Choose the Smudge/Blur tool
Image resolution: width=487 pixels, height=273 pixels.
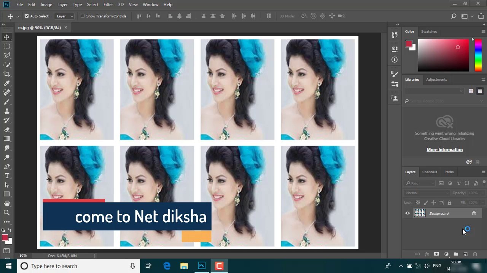tap(7, 148)
